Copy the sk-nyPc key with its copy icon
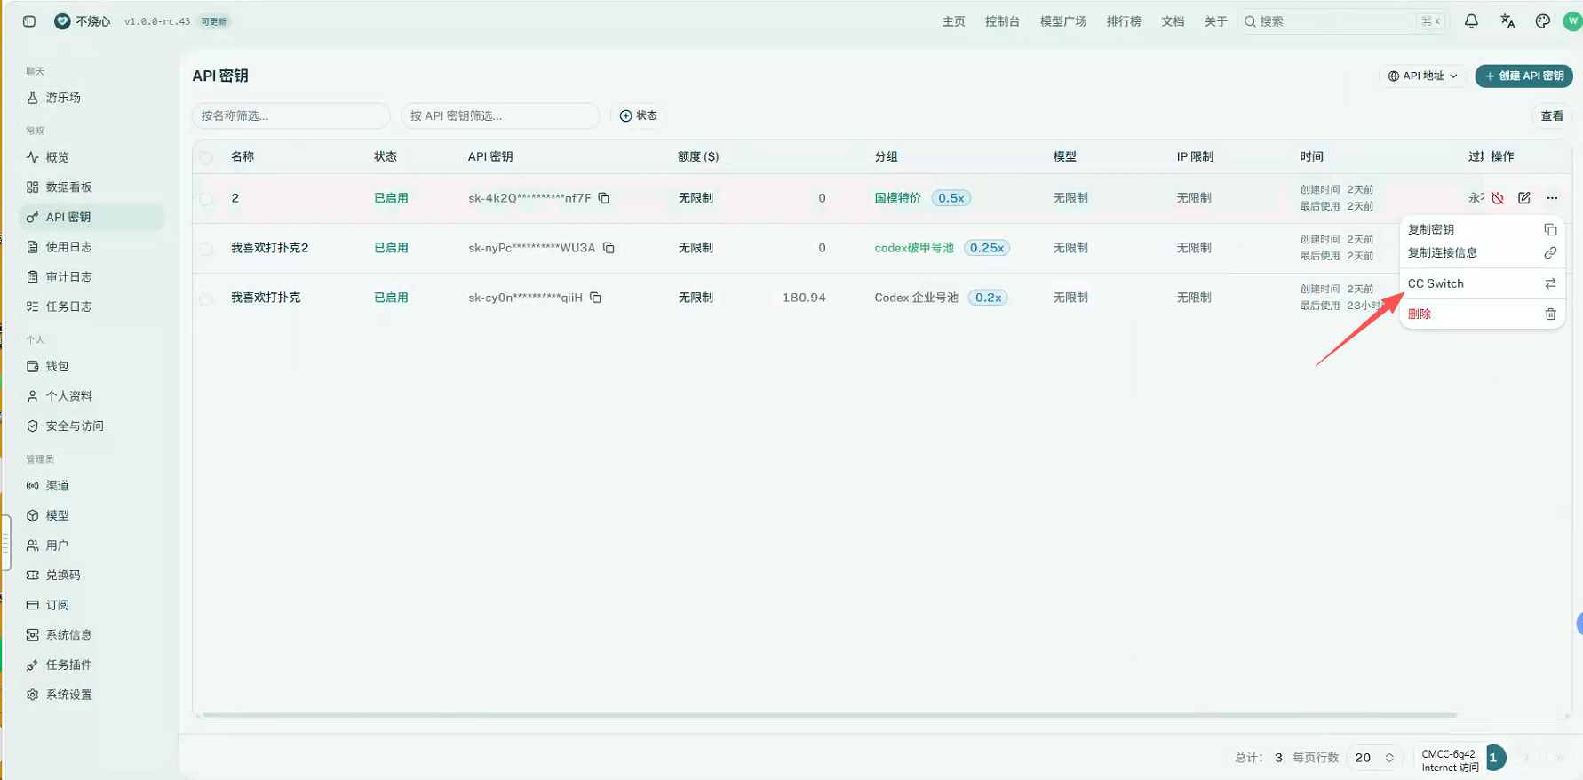The image size is (1583, 780). coord(609,248)
